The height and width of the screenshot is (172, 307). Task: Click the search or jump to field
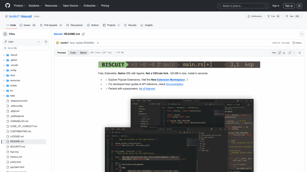(243, 6)
